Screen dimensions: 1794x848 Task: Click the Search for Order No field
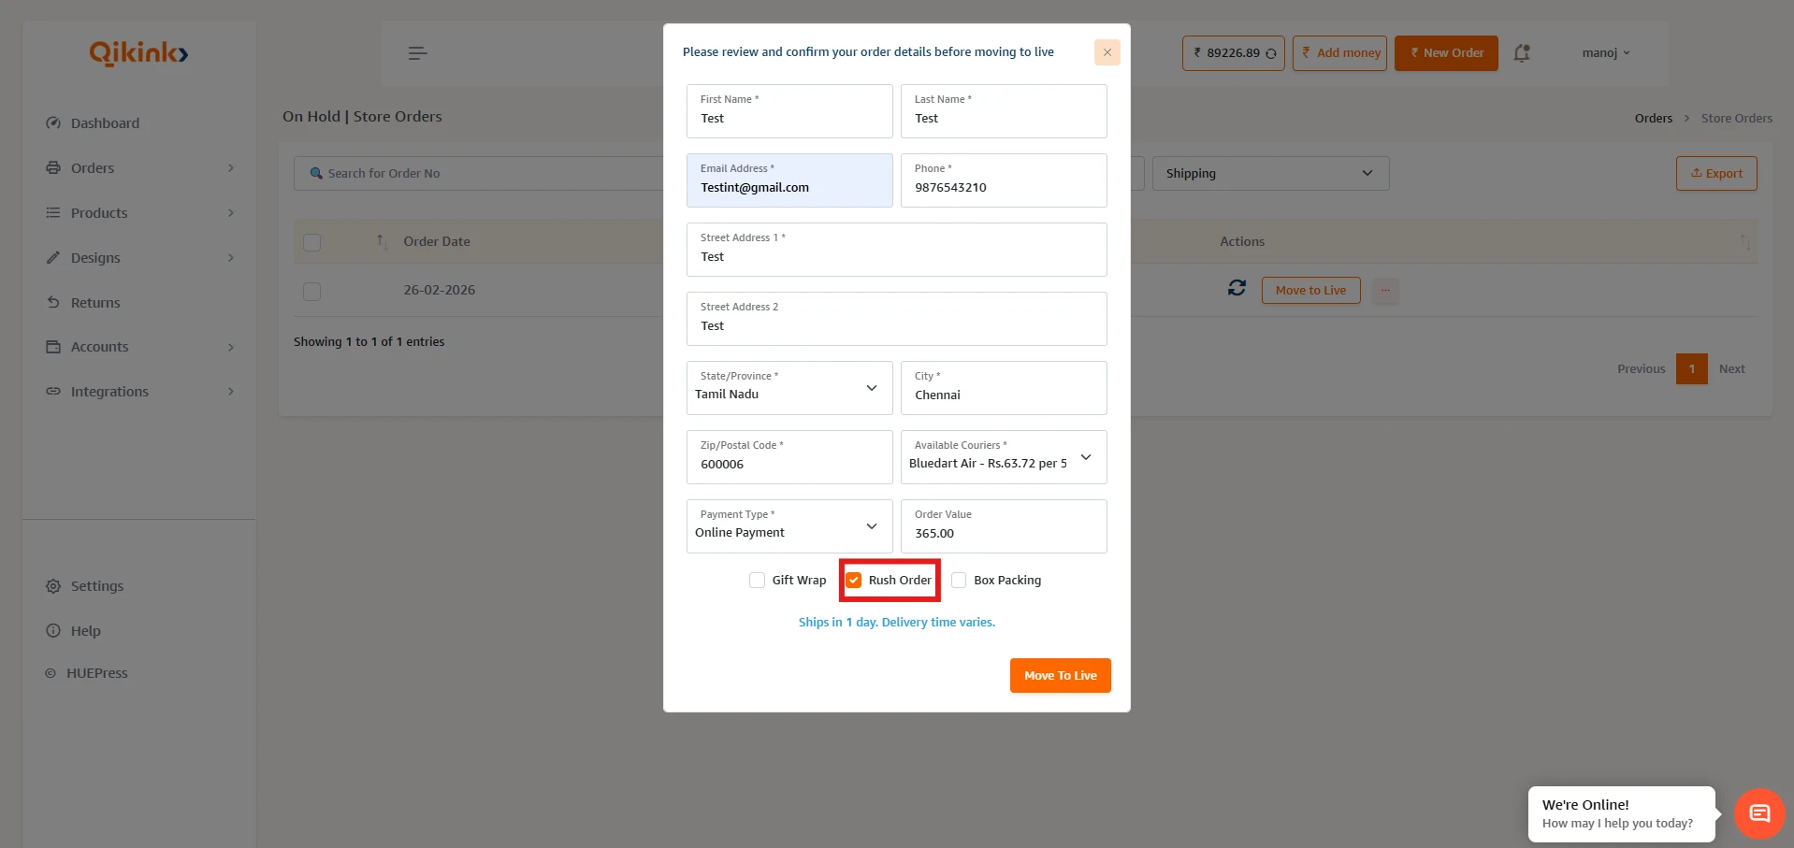click(x=479, y=173)
